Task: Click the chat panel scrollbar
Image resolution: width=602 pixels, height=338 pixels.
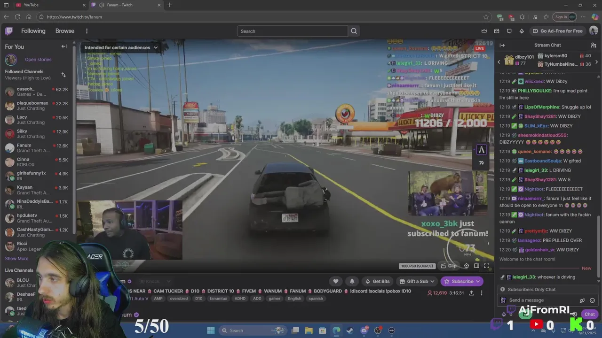Action: pyautogui.click(x=598, y=246)
